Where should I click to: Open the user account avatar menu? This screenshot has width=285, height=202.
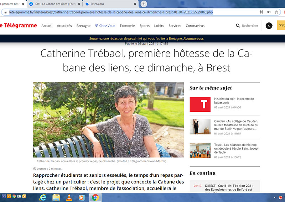pos(269,26)
